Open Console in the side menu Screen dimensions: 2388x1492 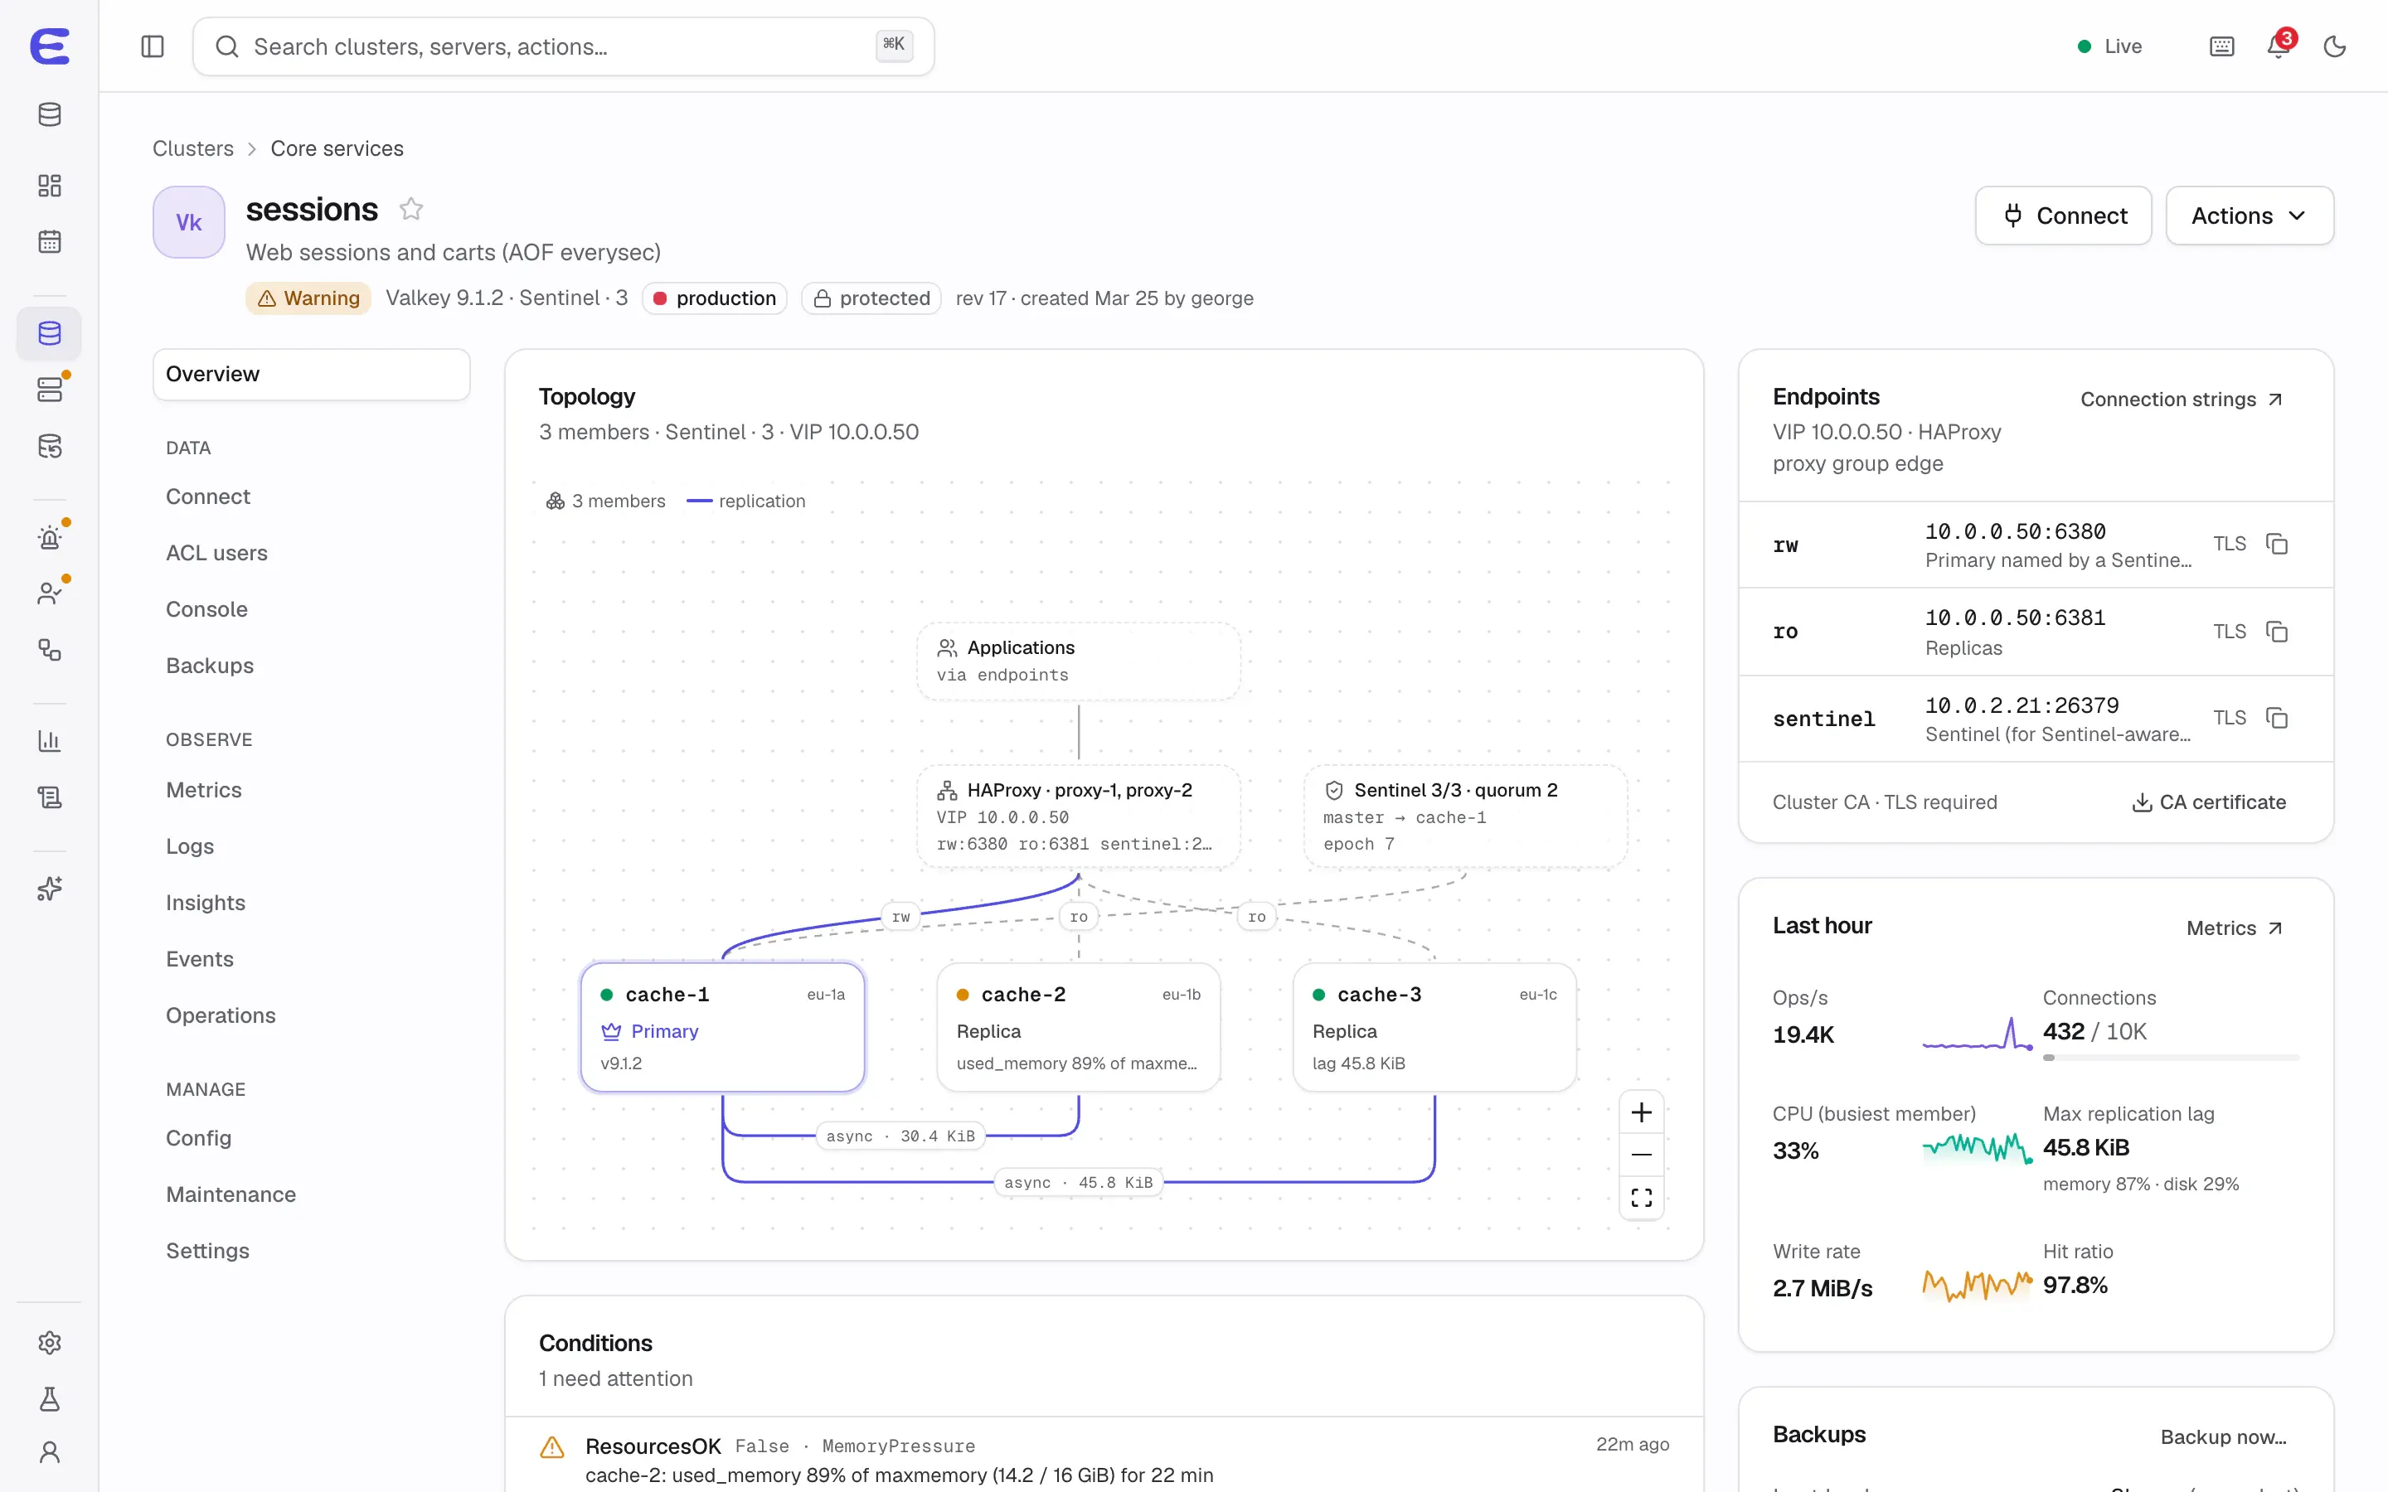point(206,609)
